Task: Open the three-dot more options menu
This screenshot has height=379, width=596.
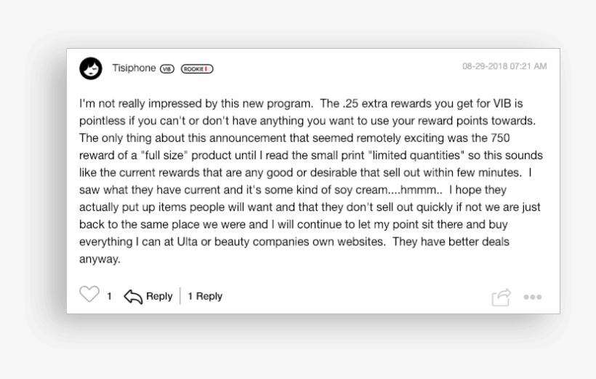Action: tap(533, 298)
